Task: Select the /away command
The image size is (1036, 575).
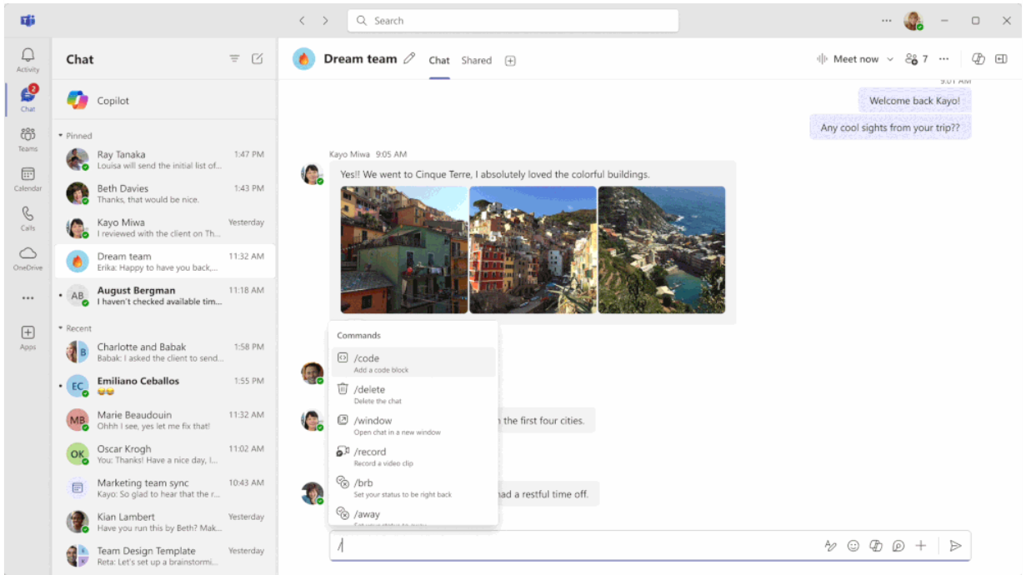Action: (x=413, y=515)
